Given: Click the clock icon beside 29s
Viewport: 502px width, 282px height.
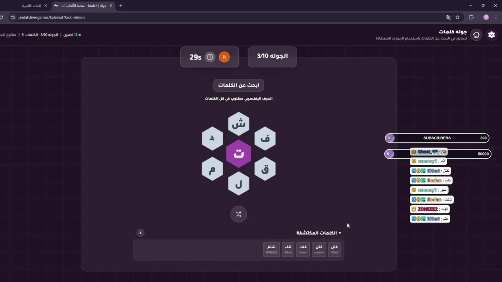Looking at the screenshot, I should click(x=210, y=57).
